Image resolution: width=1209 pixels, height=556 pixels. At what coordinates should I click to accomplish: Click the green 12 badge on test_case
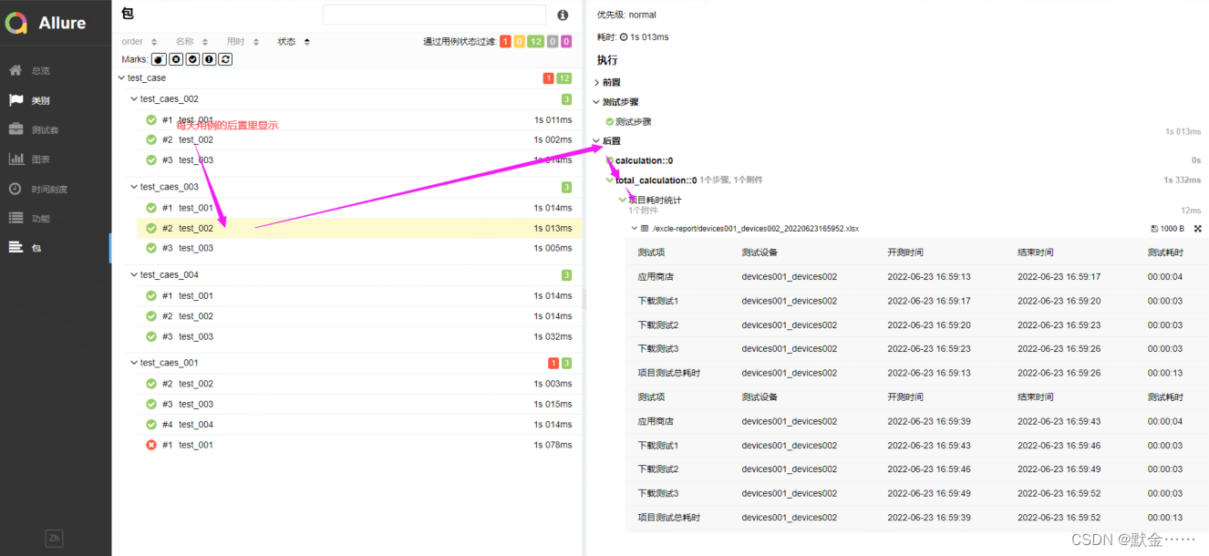click(564, 78)
